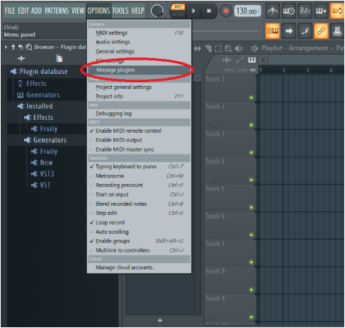
Task: Click the browser files page icon
Action: (x=60, y=59)
